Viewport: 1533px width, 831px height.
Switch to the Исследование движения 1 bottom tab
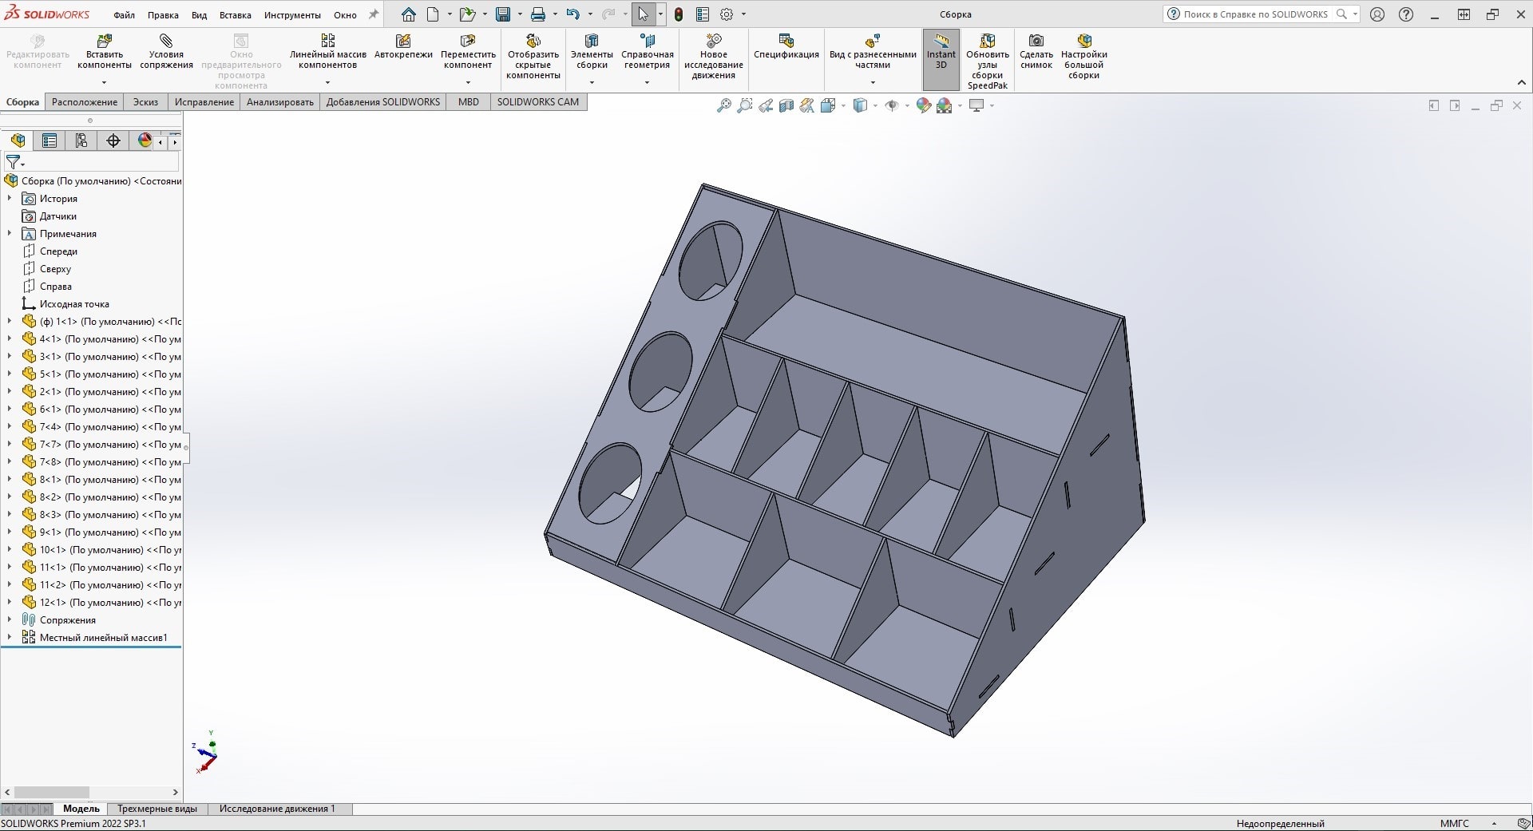[277, 809]
